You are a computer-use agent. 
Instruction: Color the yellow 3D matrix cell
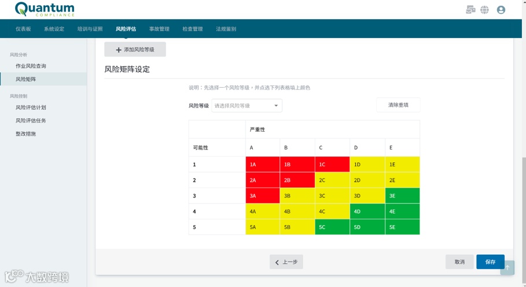tap(367, 196)
